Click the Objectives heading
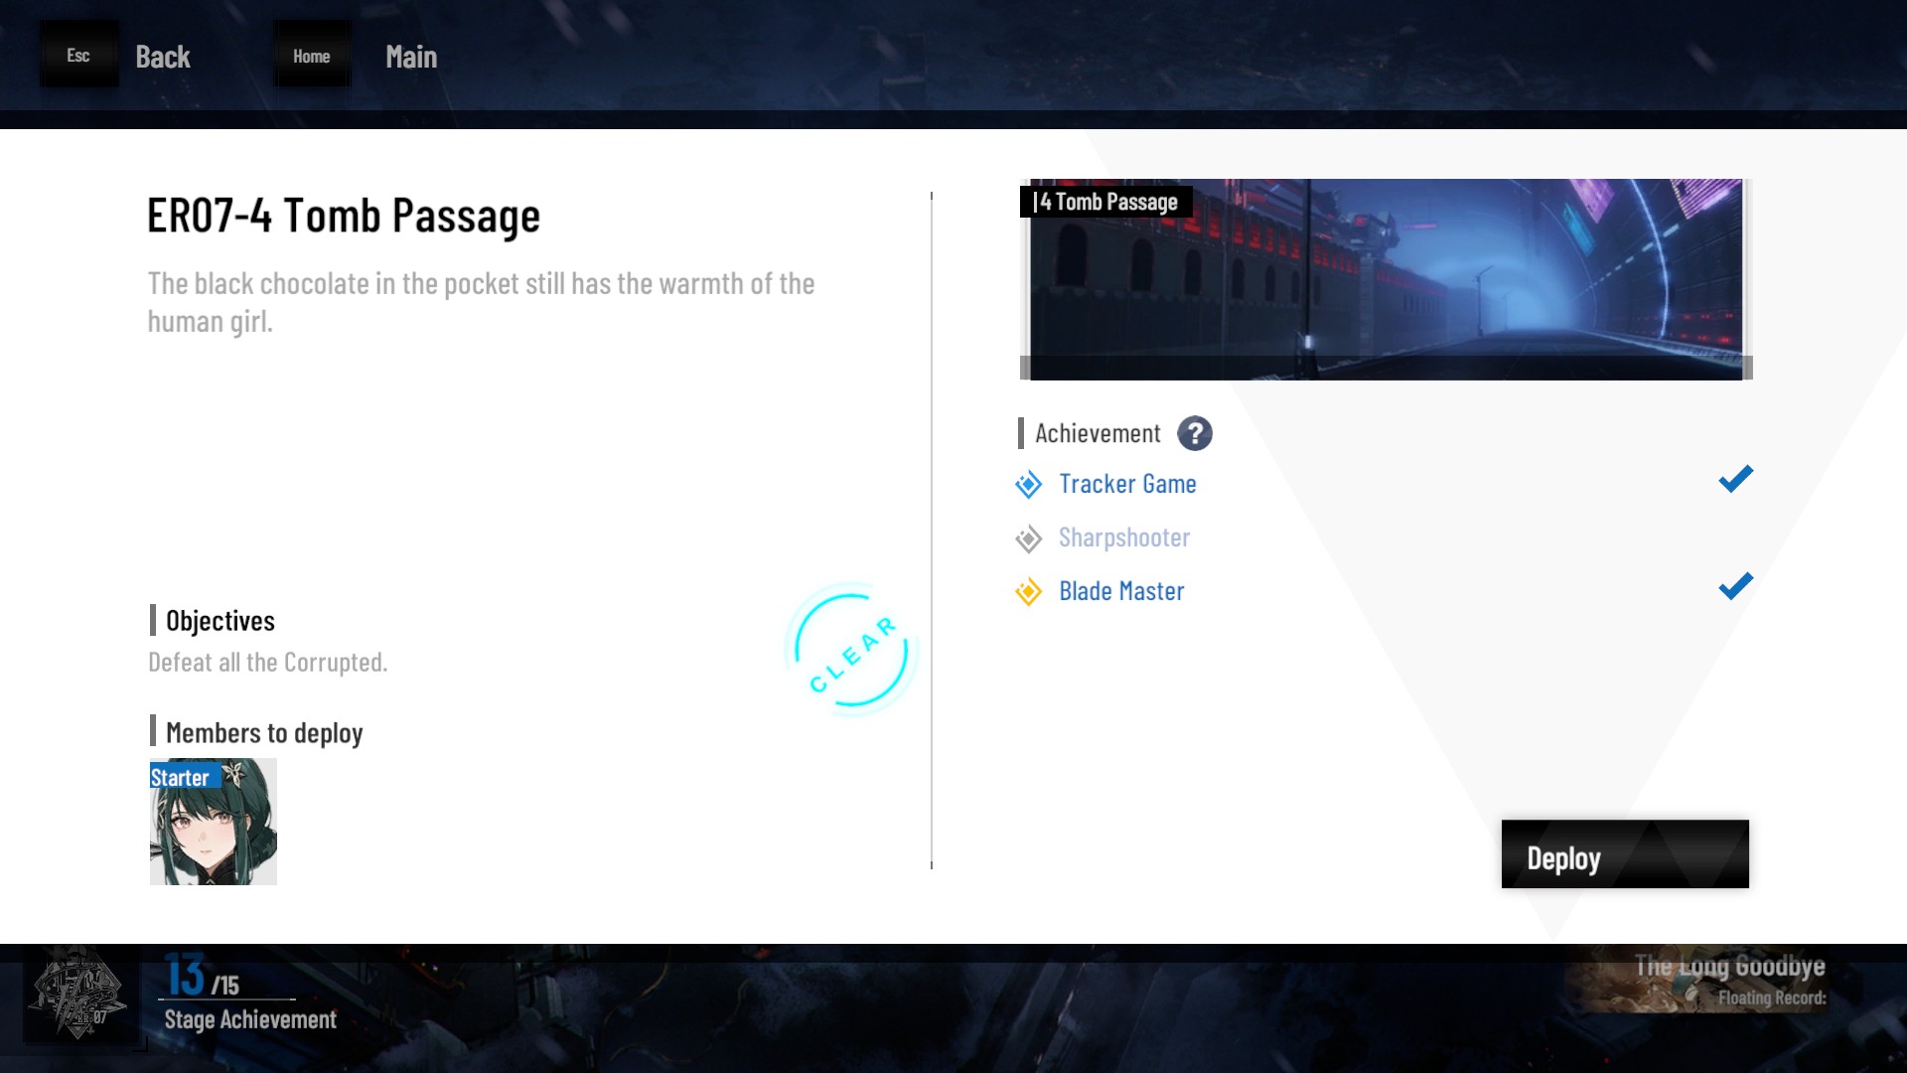1907x1073 pixels. tap(220, 621)
